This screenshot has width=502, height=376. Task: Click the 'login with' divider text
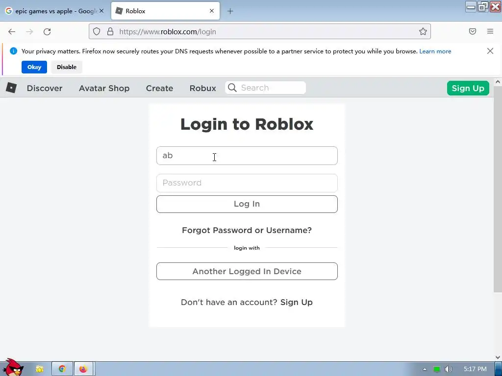click(x=247, y=248)
